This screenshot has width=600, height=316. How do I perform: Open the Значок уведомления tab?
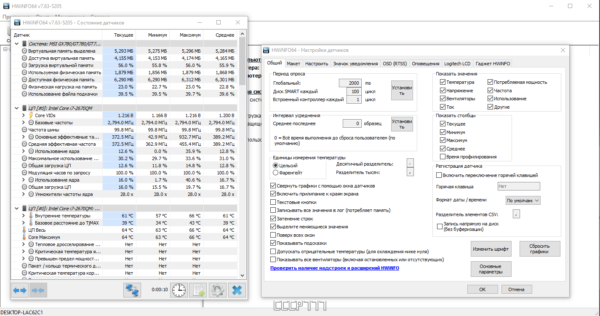tap(355, 64)
